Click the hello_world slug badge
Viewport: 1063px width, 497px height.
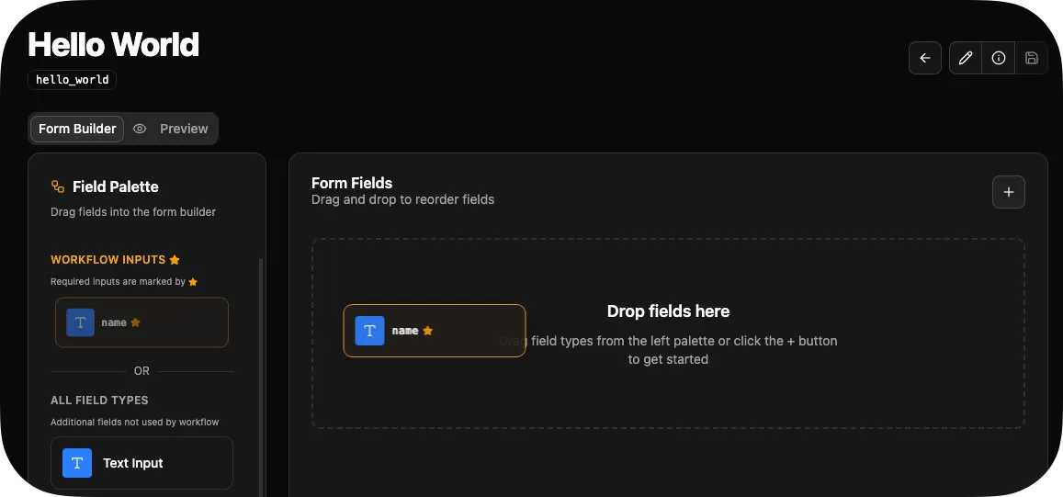(72, 80)
